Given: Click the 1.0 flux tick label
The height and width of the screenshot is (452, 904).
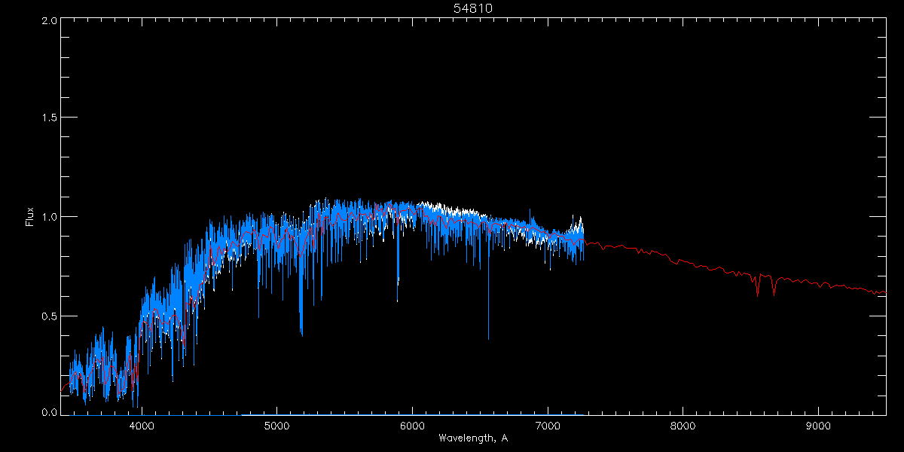Looking at the screenshot, I should tap(49, 217).
